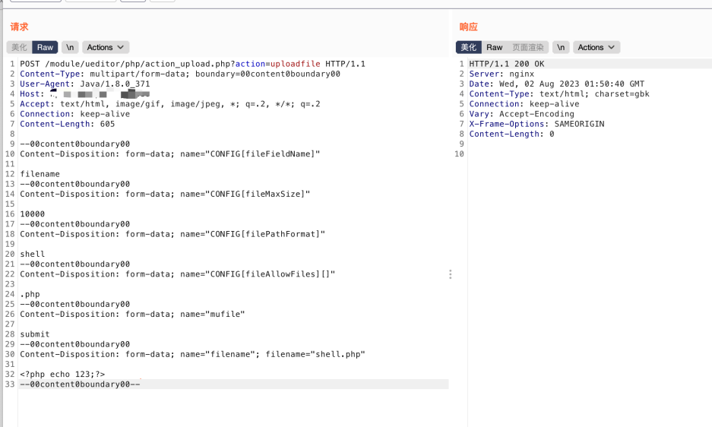This screenshot has height=427, width=712.
Task: Click response 'charset=gbk' Content-Type line
Action: [x=559, y=94]
